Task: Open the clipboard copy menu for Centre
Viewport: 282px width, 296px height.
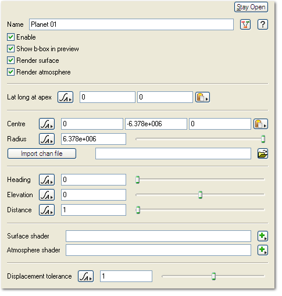Action: (260, 124)
